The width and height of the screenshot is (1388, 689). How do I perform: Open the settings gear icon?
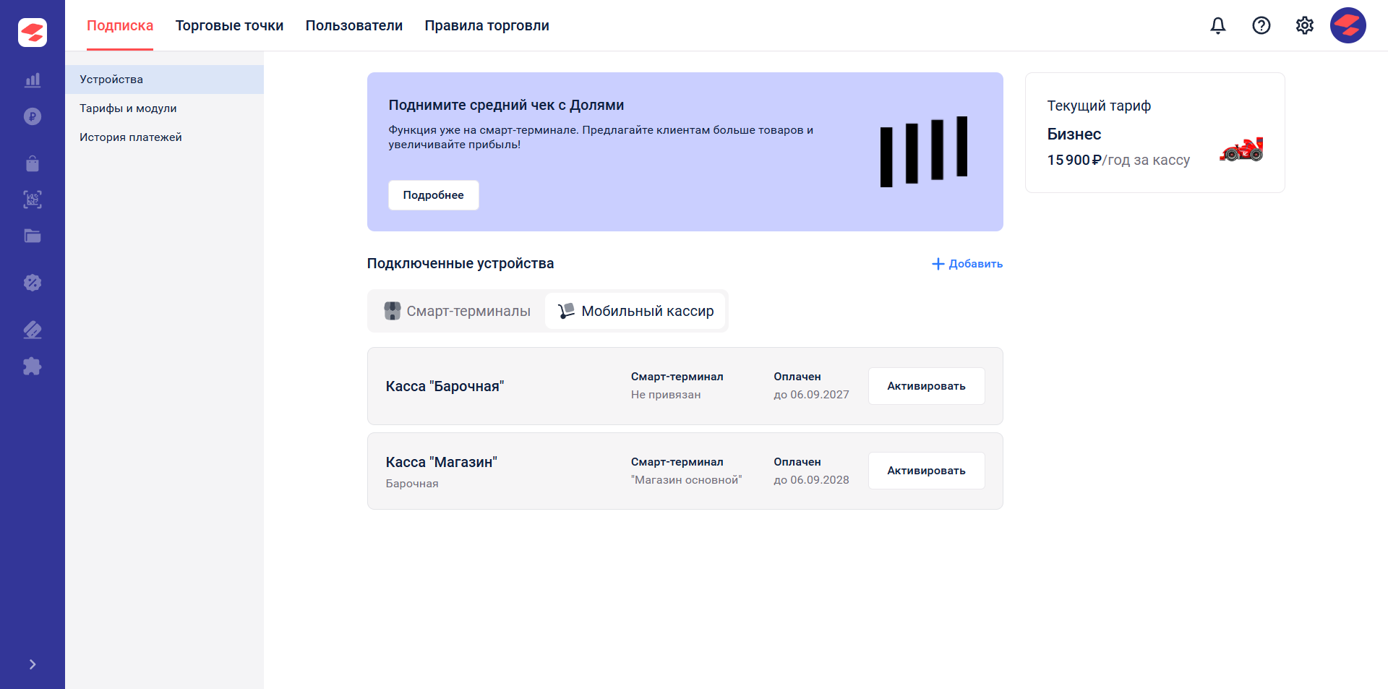point(1305,25)
